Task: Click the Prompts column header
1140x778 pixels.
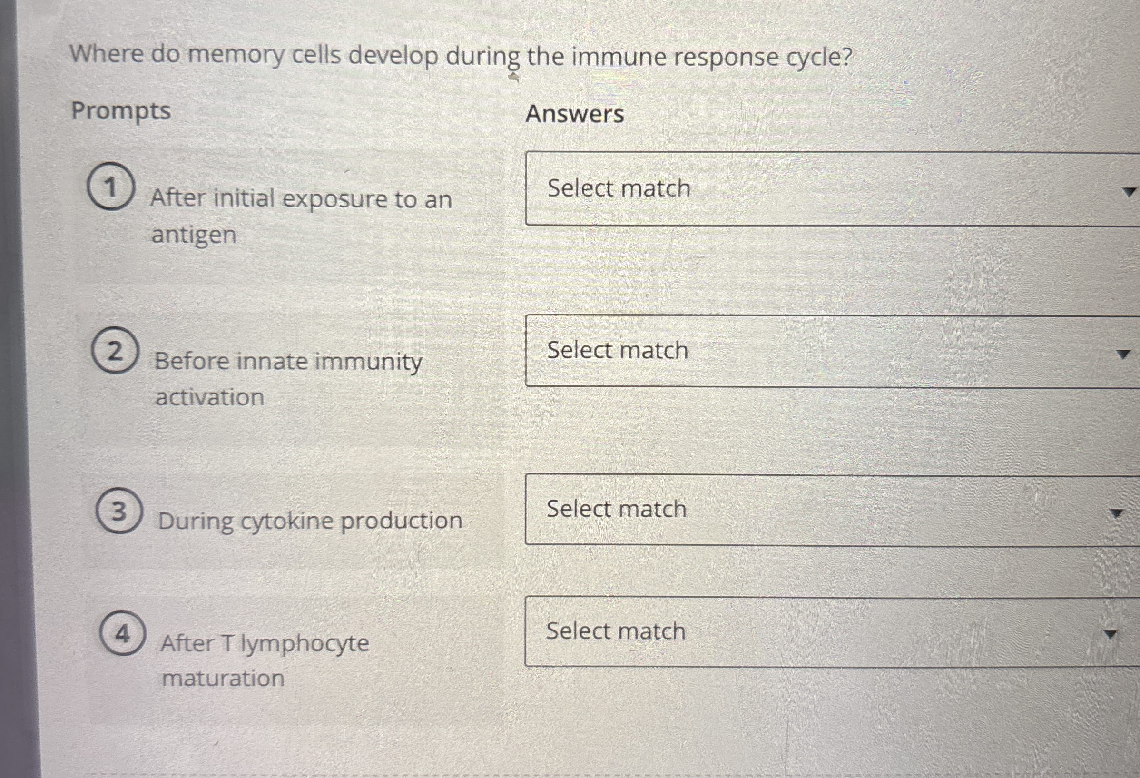Action: coord(121,113)
